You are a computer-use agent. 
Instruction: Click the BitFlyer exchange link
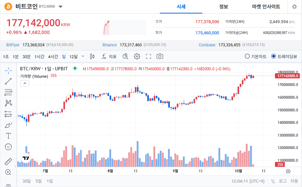point(13,45)
